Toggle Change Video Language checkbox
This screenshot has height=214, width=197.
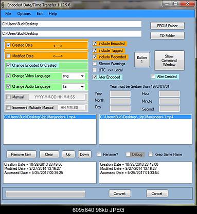coord(8,76)
